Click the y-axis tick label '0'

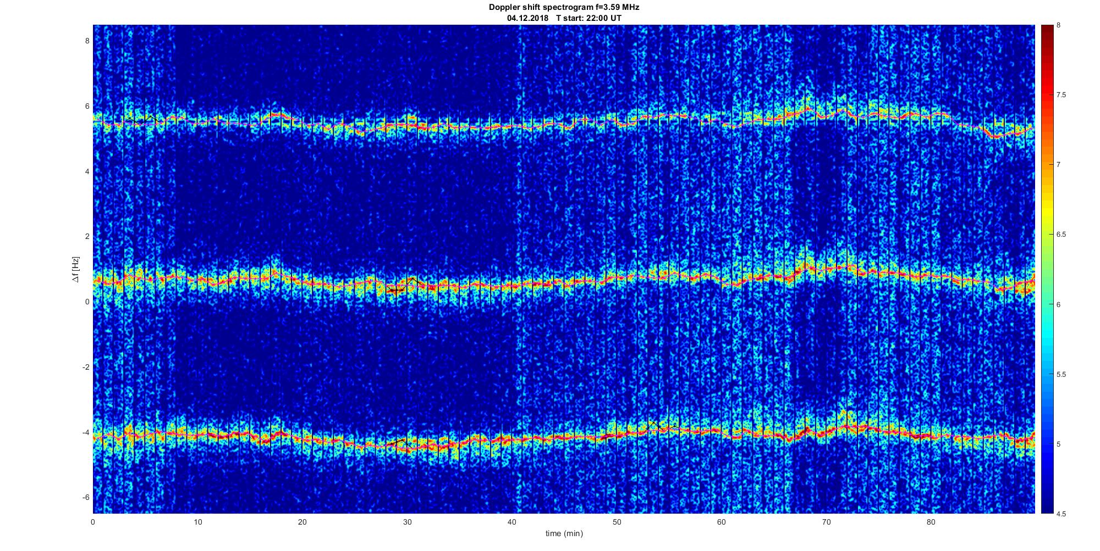click(x=87, y=302)
